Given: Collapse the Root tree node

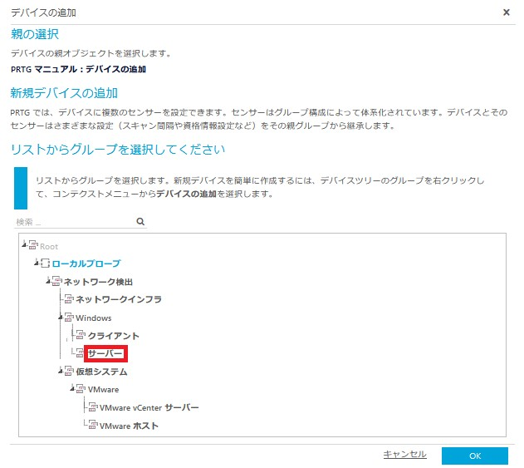Looking at the screenshot, I should point(24,245).
